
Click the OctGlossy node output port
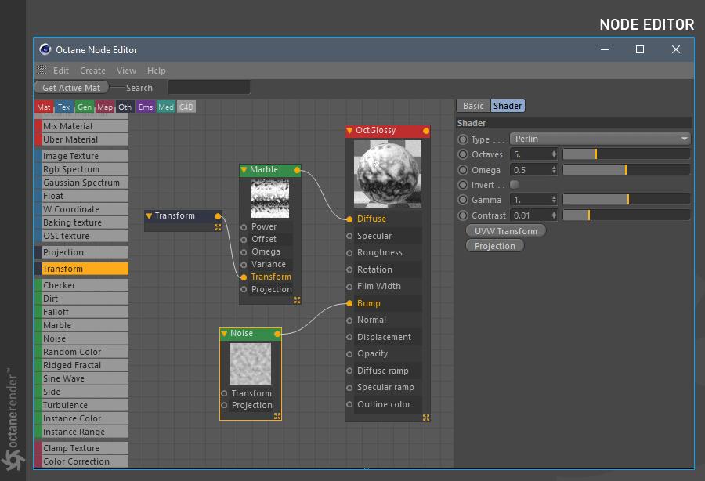(x=426, y=131)
